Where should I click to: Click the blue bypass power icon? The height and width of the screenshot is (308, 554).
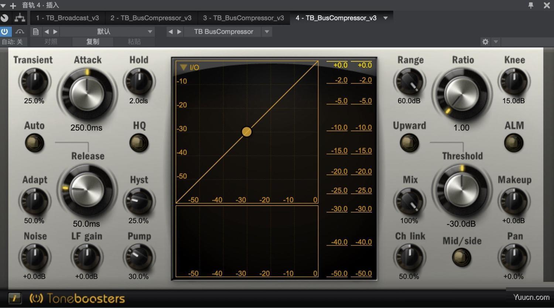click(5, 31)
